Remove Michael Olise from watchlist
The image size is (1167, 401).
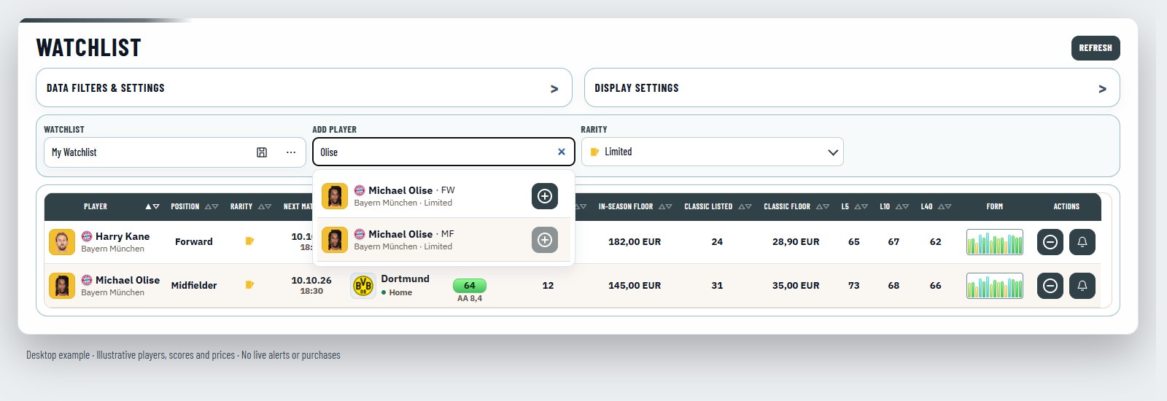[1050, 286]
